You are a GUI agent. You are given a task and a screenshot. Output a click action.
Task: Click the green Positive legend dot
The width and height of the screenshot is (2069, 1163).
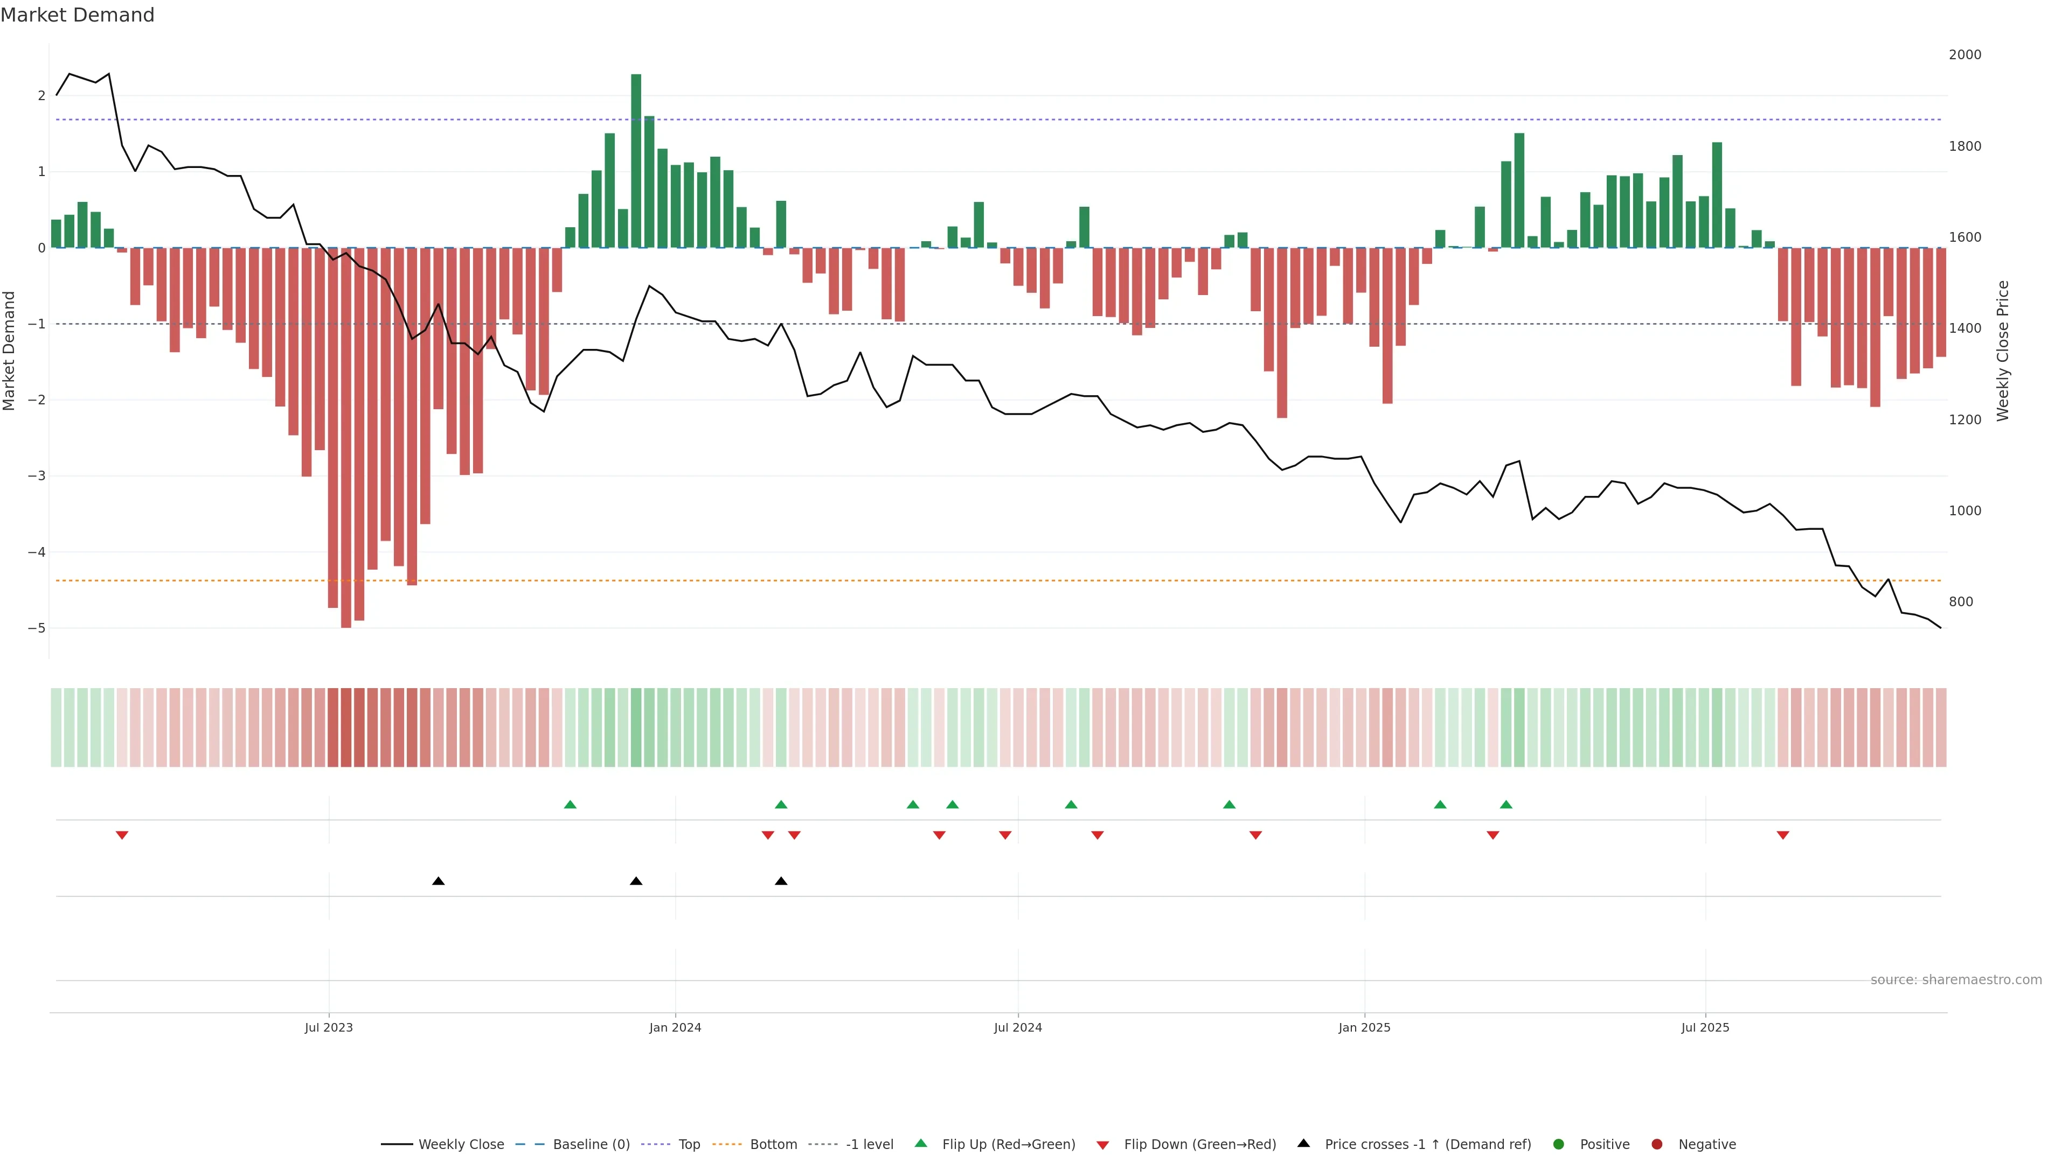[1559, 1144]
